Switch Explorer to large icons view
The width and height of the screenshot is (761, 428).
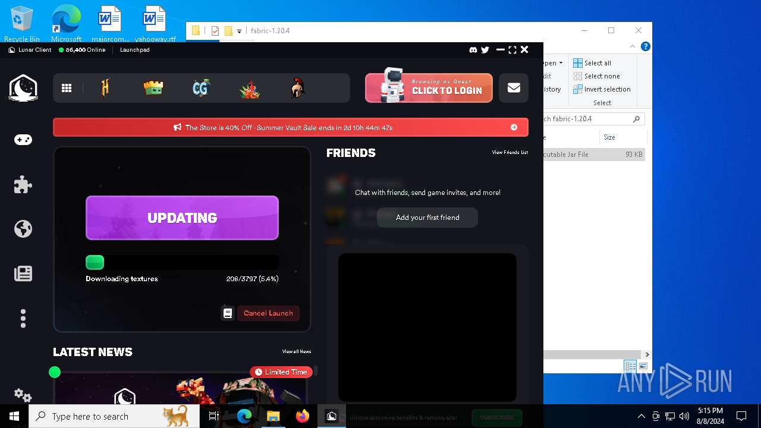(643, 366)
